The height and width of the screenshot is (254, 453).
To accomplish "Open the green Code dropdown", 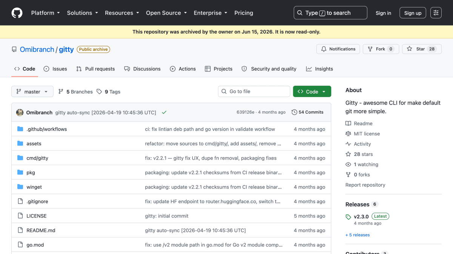I will (x=312, y=91).
